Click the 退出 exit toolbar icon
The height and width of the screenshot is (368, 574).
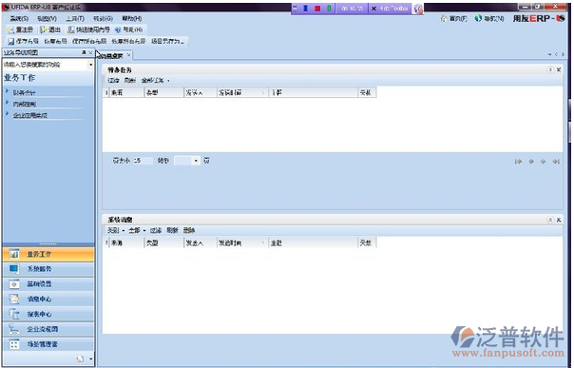[x=44, y=29]
